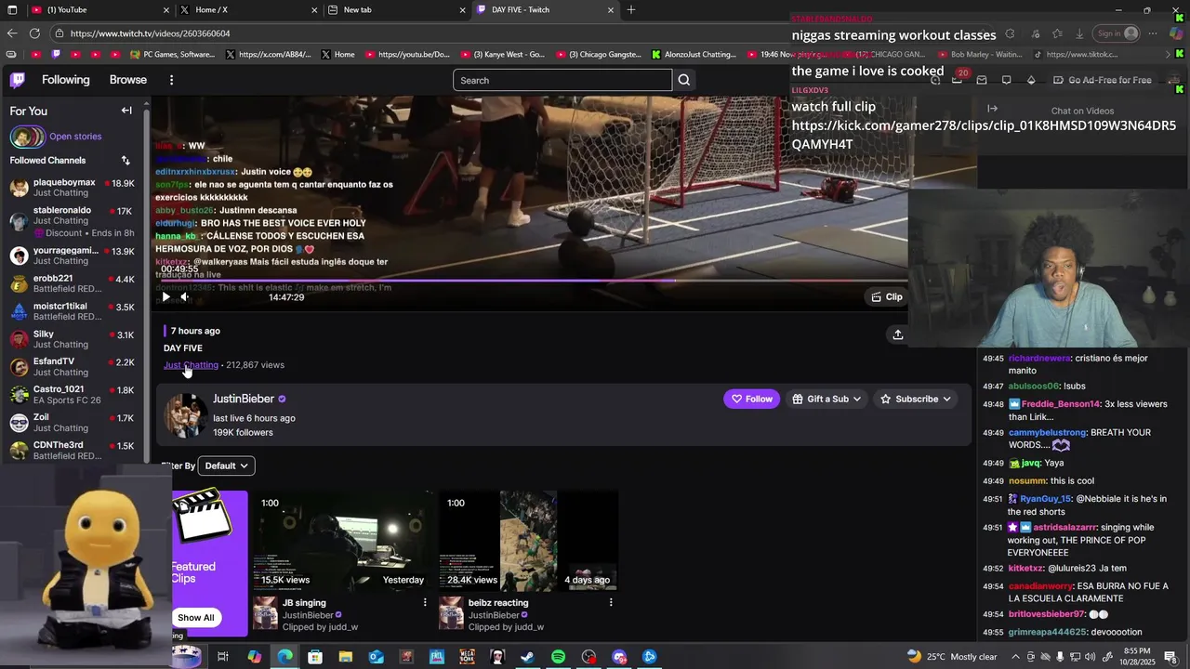Screen dimensions: 1190x669
Task: Open the taskbar weather widget
Action: pos(952,657)
